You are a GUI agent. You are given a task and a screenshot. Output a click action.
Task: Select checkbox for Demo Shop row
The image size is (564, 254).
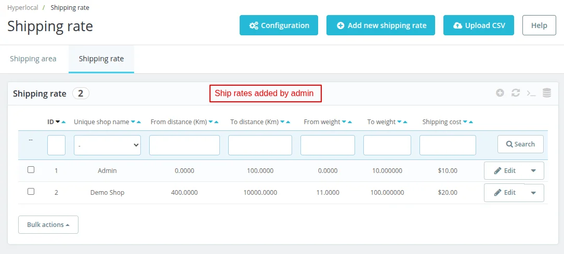tap(31, 192)
